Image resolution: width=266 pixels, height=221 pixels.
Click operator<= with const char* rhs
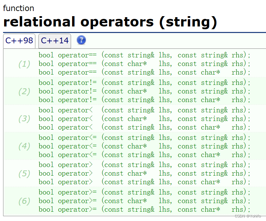144,155
